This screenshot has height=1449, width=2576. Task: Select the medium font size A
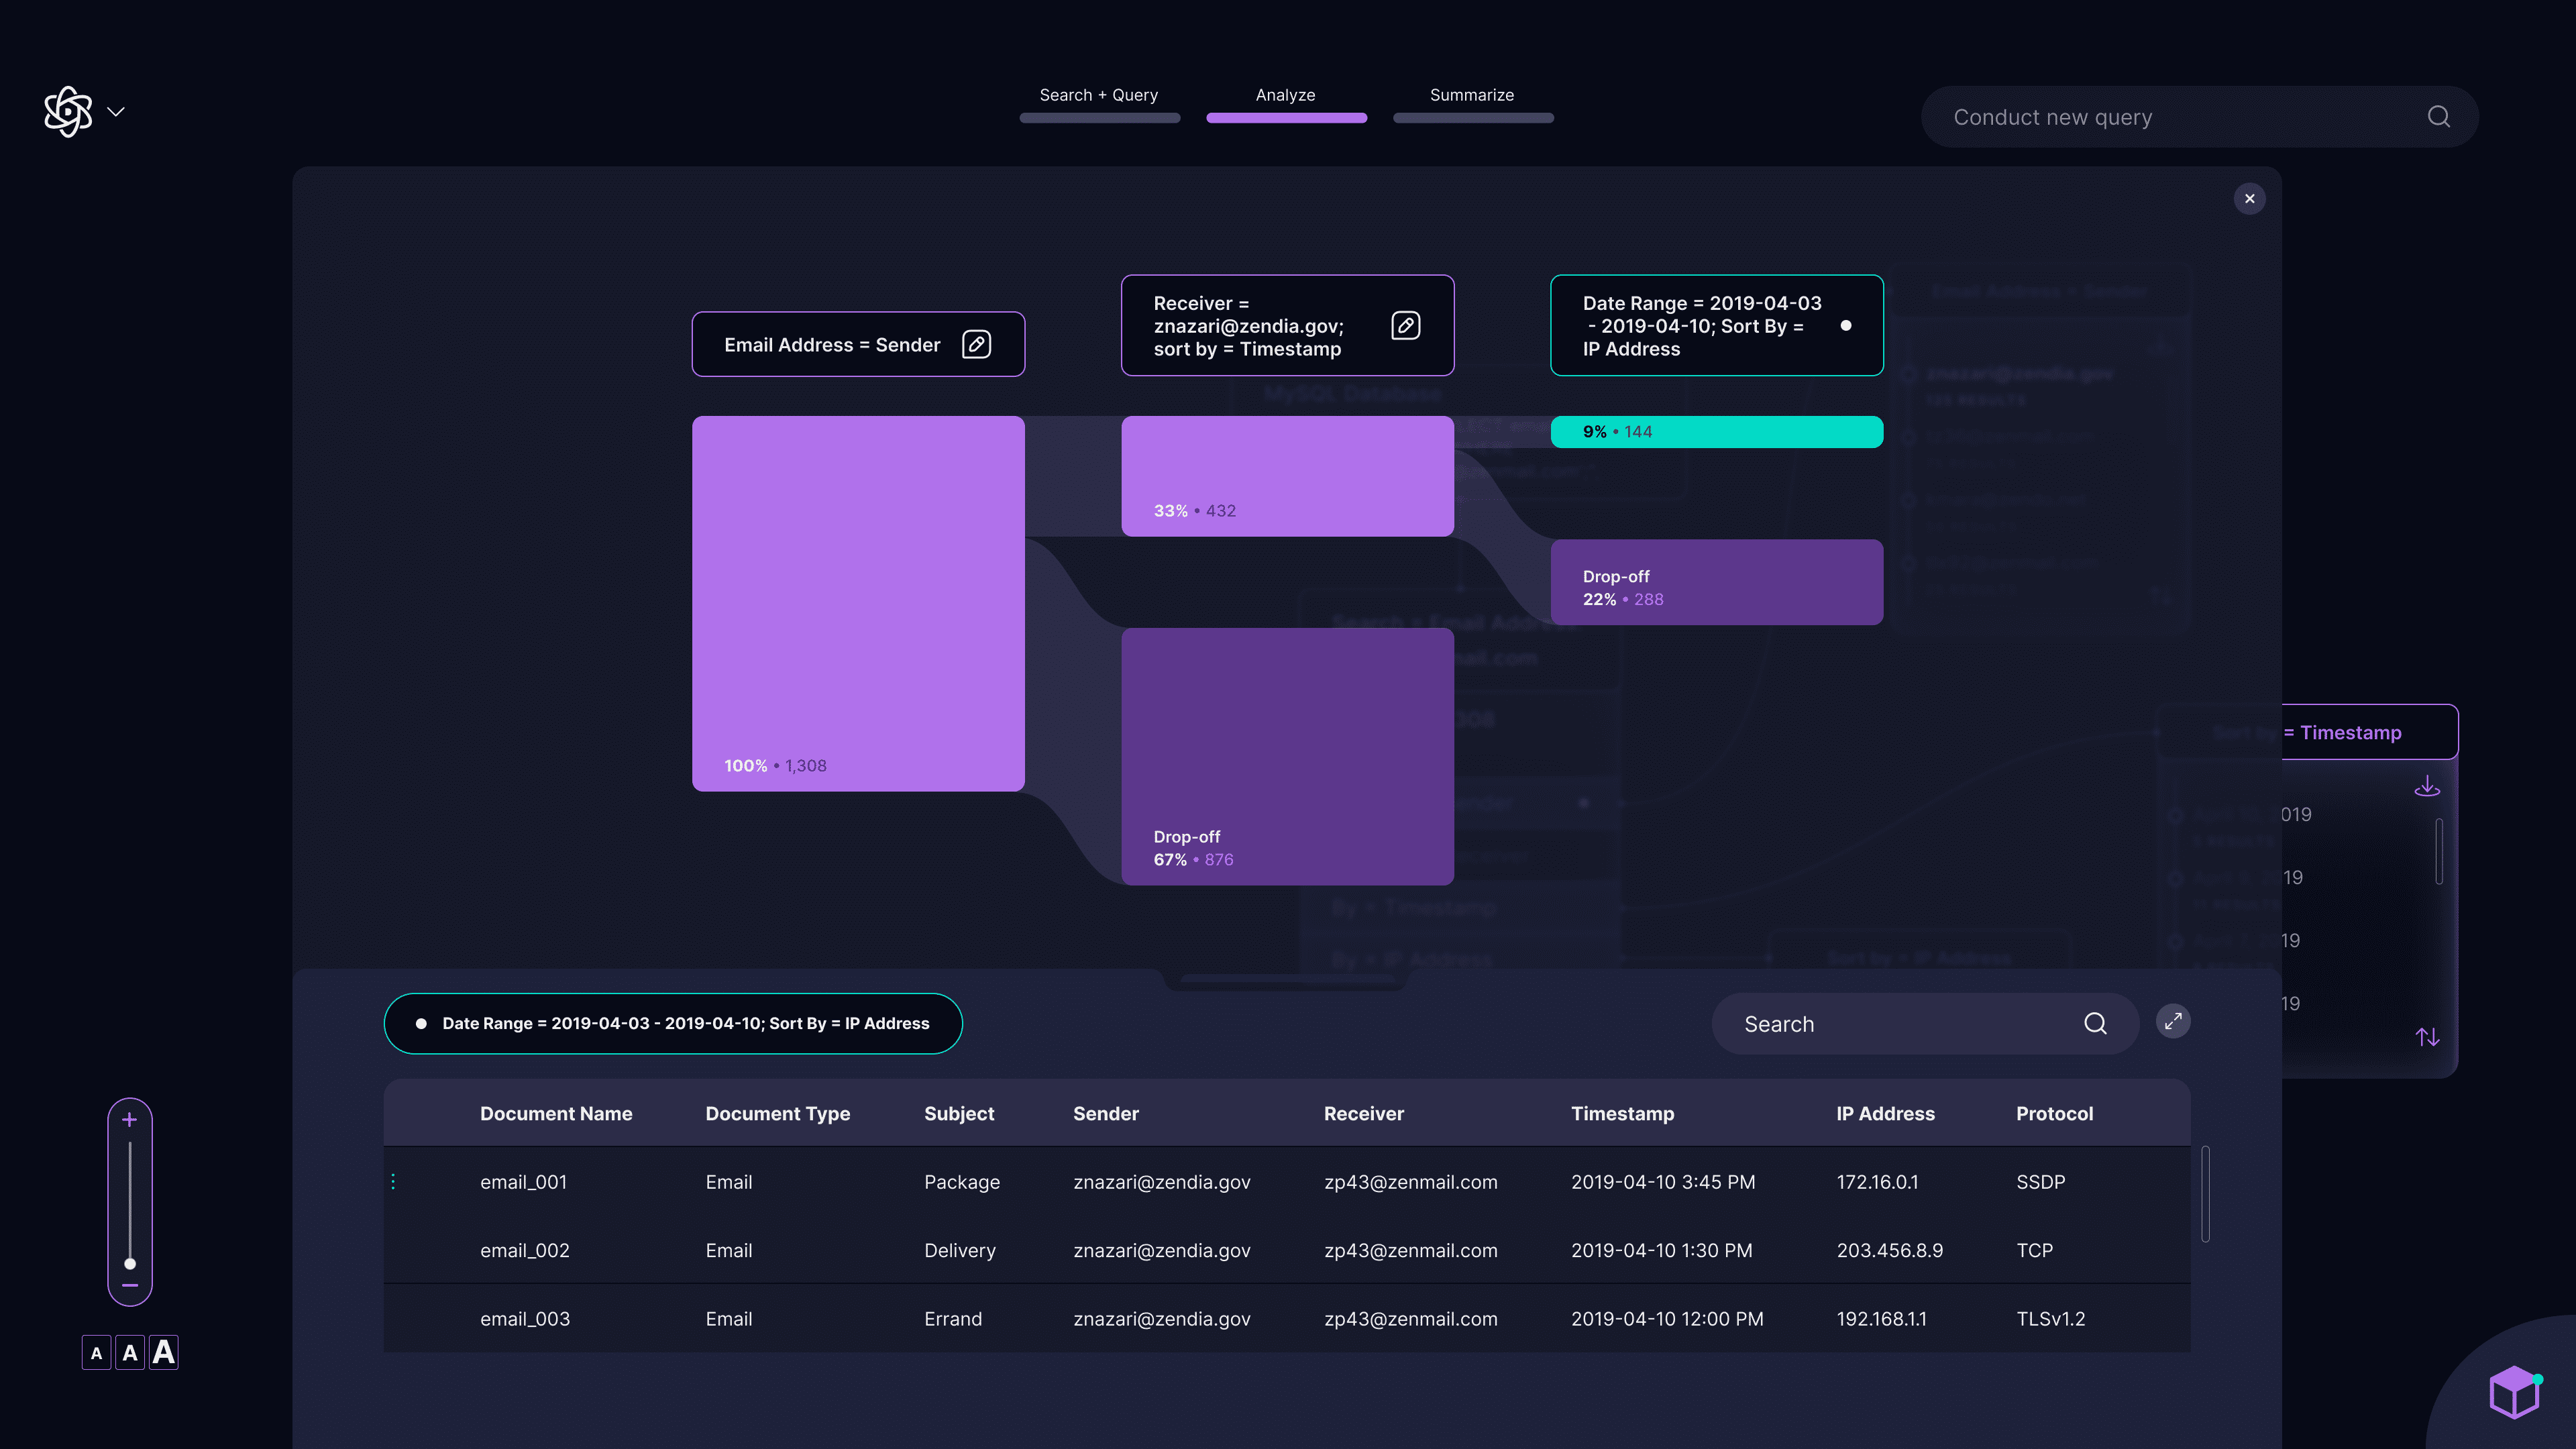tap(130, 1353)
